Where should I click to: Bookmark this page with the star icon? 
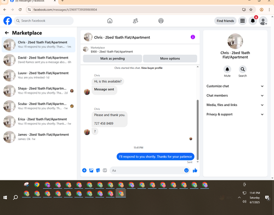(x=251, y=10)
